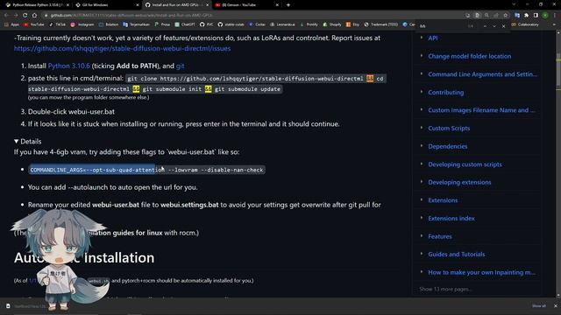This screenshot has width=561, height=315.
Task: Open the TikTok bookmark
Action: (x=57, y=24)
